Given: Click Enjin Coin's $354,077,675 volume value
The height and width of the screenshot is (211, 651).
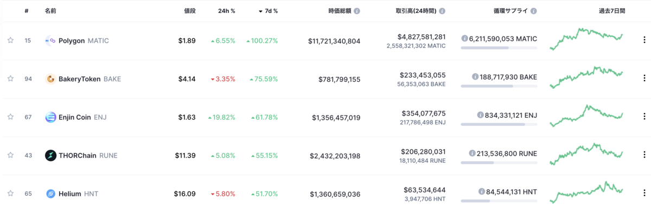Looking at the screenshot, I should coord(423,113).
